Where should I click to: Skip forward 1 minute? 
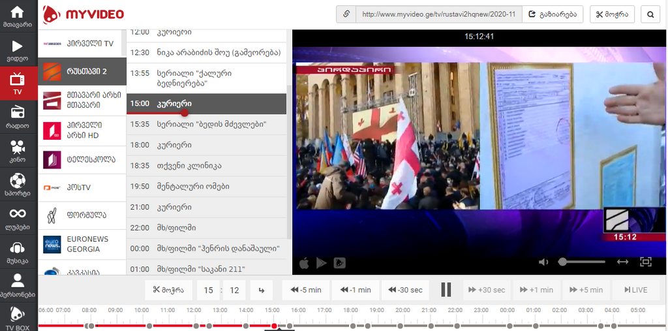coord(536,290)
